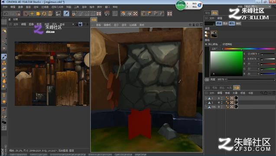Click the viewport pan navigation icon
Screen dimensions: 276x156
(x=190, y=25)
